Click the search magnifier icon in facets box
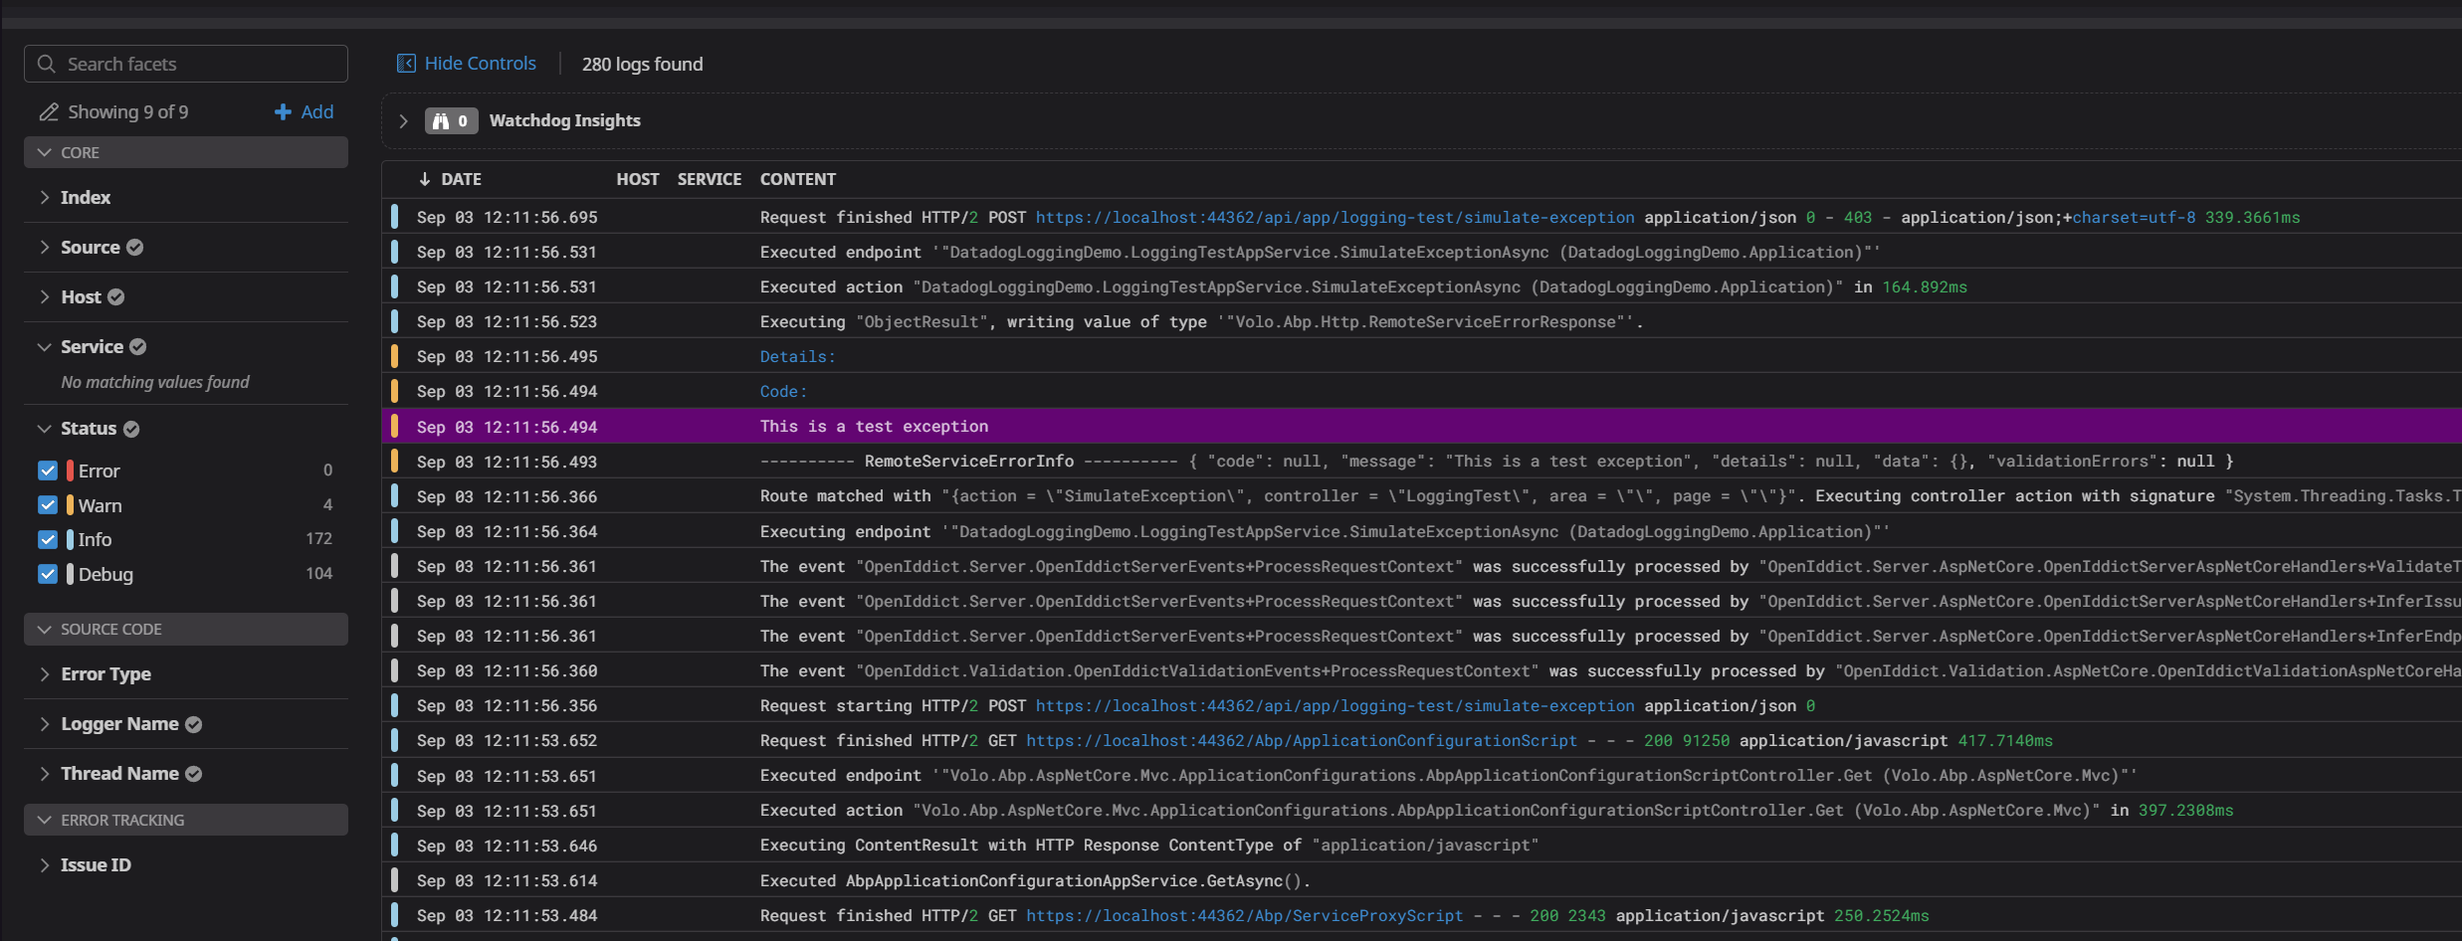Screen dimensions: 2462x941 point(46,64)
